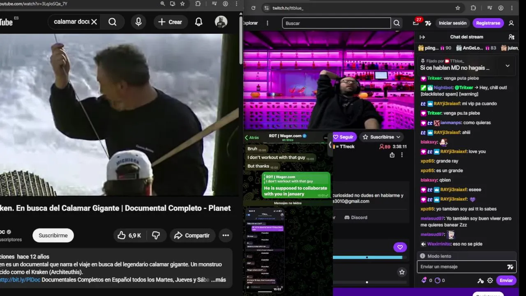This screenshot has width=526, height=296.
Task: Open Chrome profile icon in YouTube window
Action: click(x=225, y=4)
